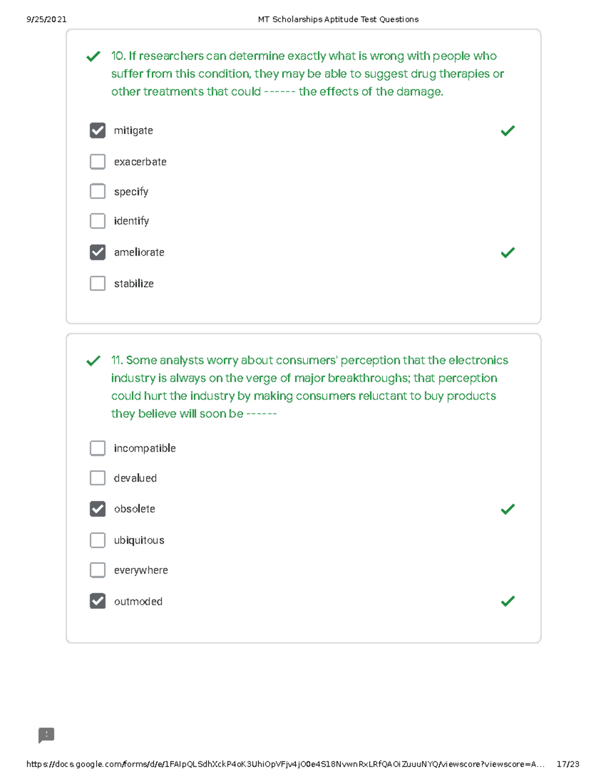Click the green check next to mitigate
This screenshot has height=784, width=606.
508,131
